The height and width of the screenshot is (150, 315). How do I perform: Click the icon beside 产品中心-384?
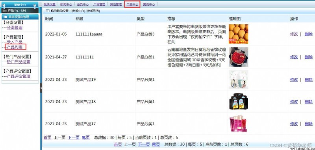pos(4,11)
